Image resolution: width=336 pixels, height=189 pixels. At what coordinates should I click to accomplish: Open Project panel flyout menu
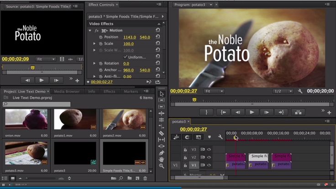pos(147,91)
